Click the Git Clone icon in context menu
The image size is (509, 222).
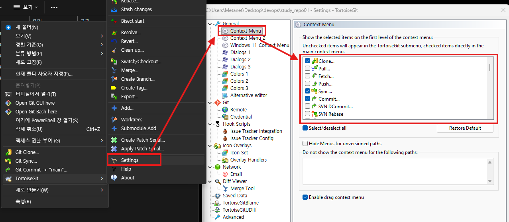point(8,152)
